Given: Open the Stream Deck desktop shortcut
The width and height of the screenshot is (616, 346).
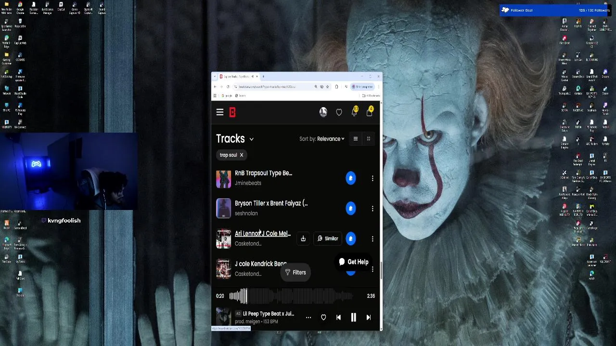Looking at the screenshot, I should tap(578, 73).
